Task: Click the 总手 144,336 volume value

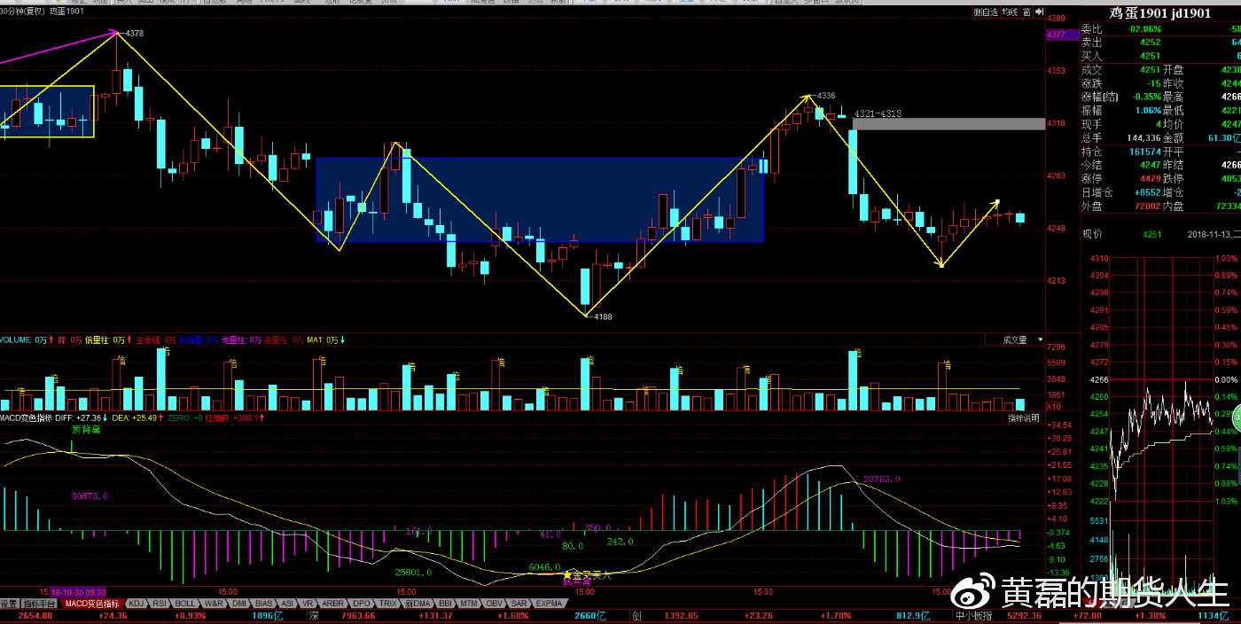Action: 1143,138
